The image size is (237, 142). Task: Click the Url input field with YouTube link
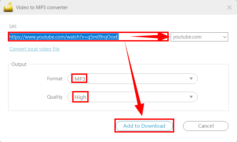coord(88,37)
